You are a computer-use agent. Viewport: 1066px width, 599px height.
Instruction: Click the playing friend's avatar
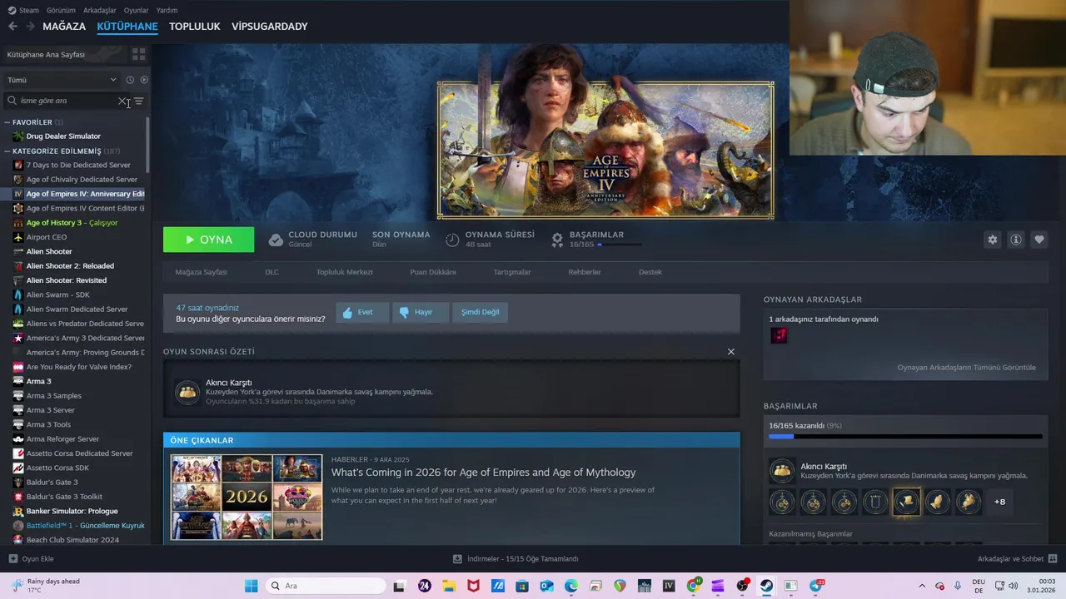tap(779, 335)
